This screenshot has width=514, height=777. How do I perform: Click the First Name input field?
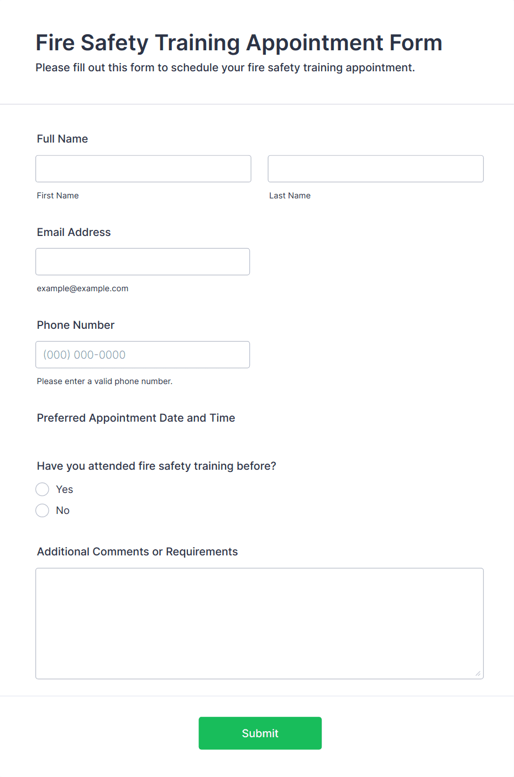(143, 169)
